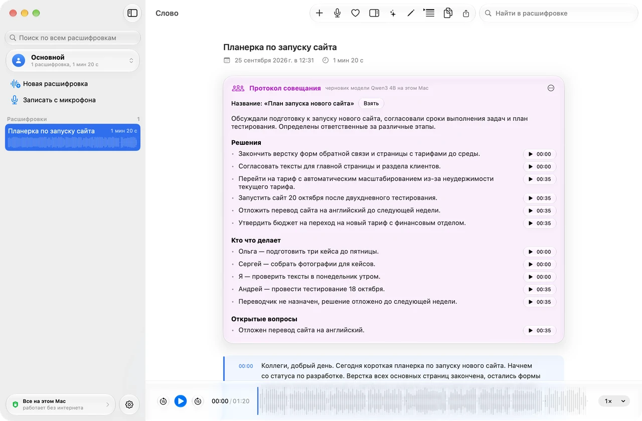
Task: Play timestamp for Переводчик не назначен
Action: 540,302
